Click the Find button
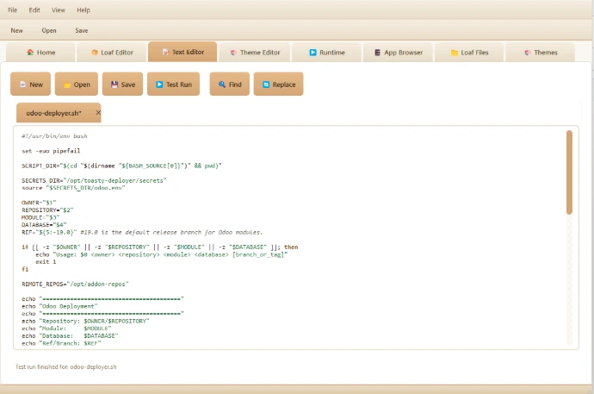Viewport: 594px width, 394px height. coord(230,84)
